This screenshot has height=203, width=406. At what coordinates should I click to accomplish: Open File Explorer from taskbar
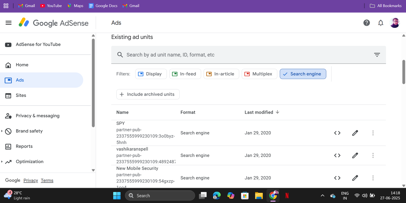click(x=259, y=196)
